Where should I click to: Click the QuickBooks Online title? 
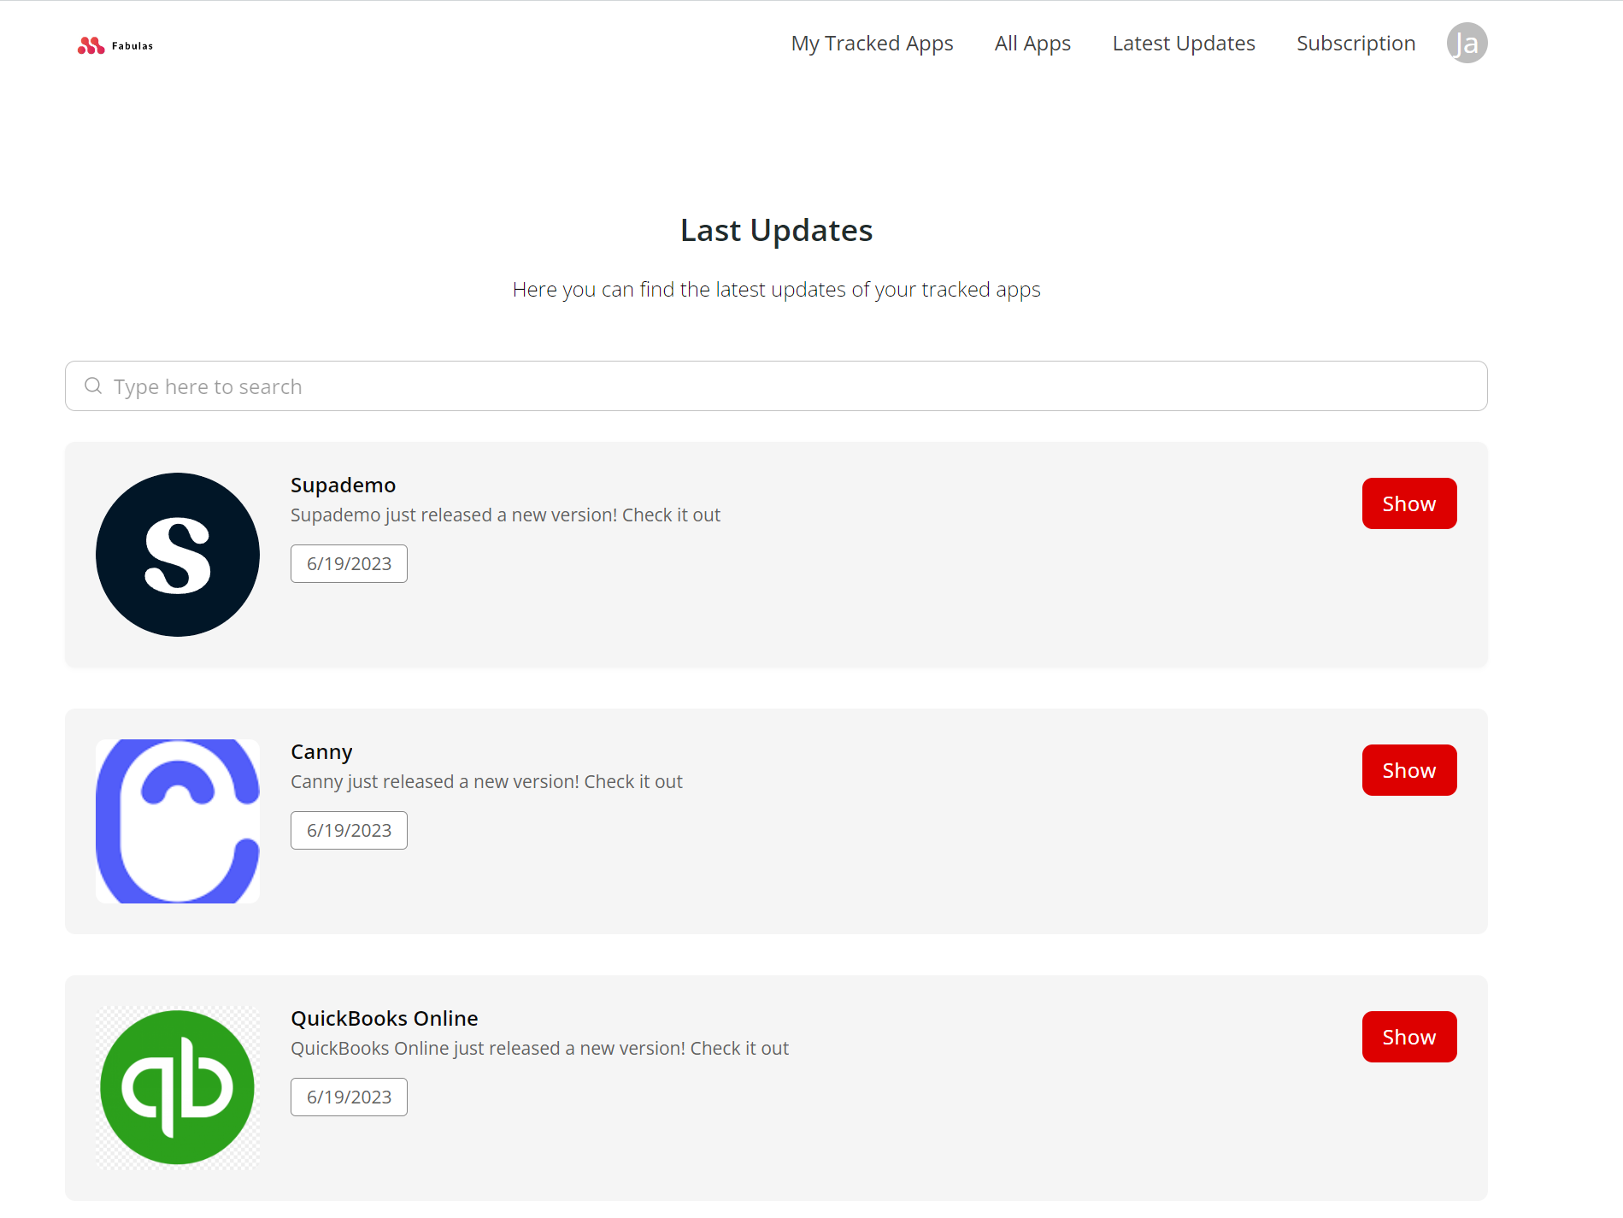pos(384,1019)
